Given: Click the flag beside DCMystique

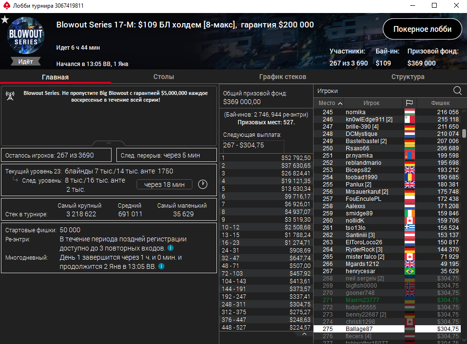Looking at the screenshot, I should pos(409,134).
